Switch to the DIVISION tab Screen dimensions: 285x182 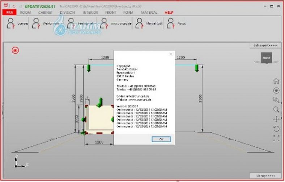[x=67, y=13]
